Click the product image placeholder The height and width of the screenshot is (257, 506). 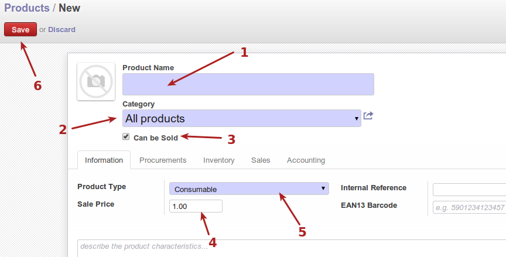[x=96, y=81]
